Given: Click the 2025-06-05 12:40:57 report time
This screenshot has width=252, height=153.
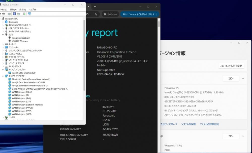Looking at the screenshot, I should tap(111, 74).
